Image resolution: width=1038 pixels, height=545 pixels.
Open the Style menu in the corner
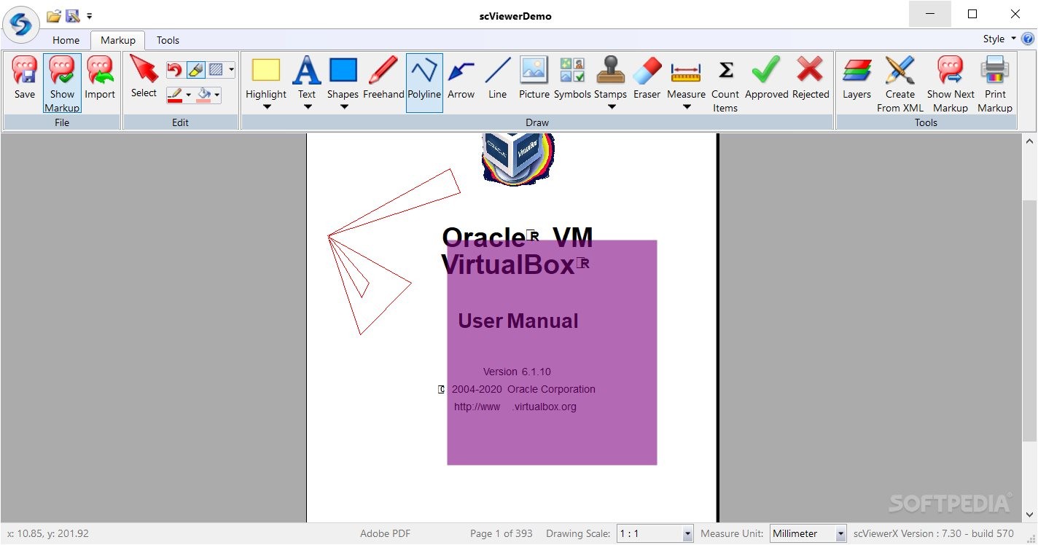pyautogui.click(x=999, y=39)
